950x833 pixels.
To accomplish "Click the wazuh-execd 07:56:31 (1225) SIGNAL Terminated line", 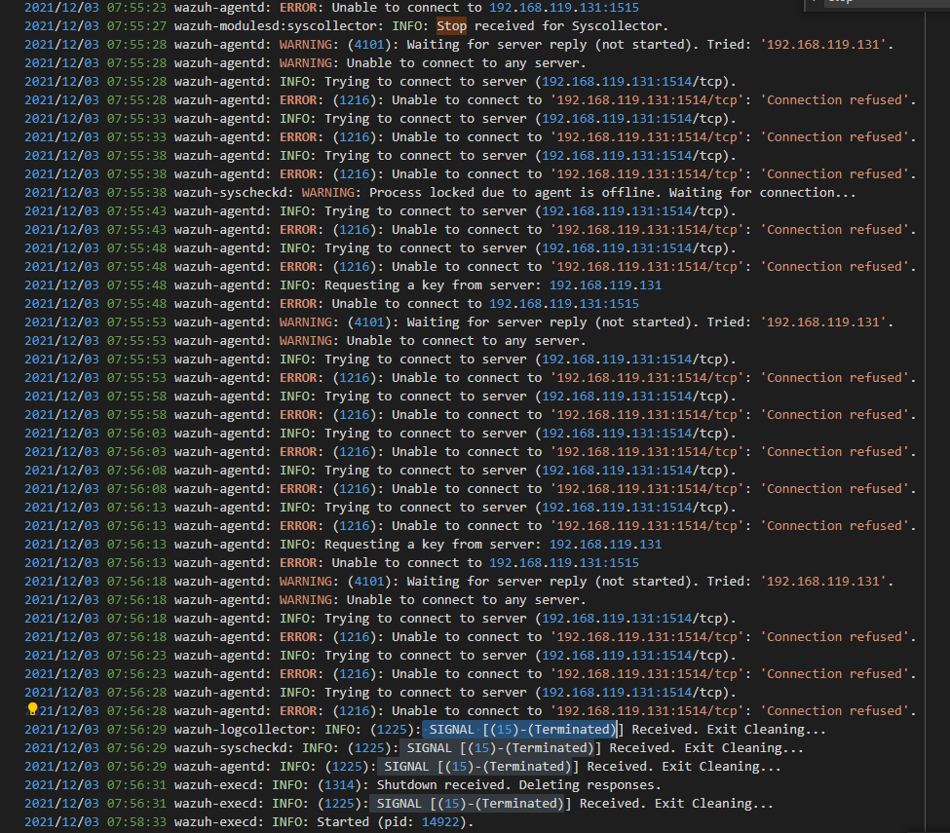I will [x=399, y=804].
